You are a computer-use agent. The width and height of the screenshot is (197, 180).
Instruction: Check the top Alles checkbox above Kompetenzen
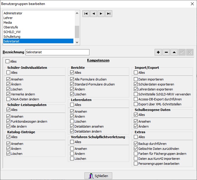[7, 61]
